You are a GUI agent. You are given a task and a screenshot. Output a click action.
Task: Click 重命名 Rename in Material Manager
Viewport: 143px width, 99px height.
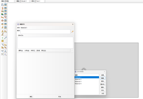[x=103, y=84]
